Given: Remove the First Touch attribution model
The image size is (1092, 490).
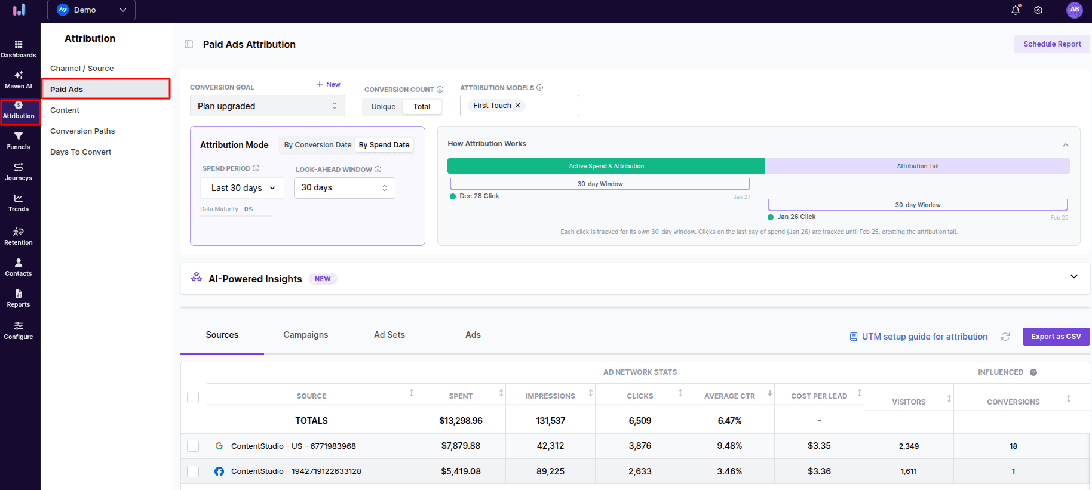Looking at the screenshot, I should (x=518, y=106).
